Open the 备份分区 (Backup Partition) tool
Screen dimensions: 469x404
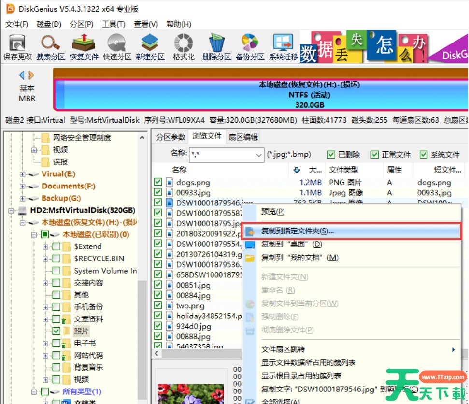coord(249,46)
